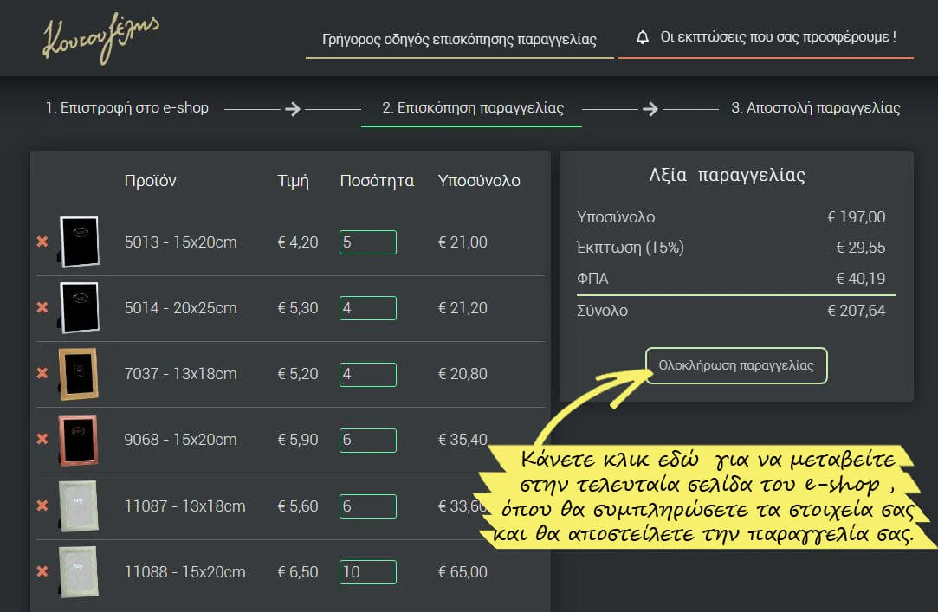Screen dimensions: 938x612
Task: Select the quantity field for frame 11088
Action: (368, 571)
